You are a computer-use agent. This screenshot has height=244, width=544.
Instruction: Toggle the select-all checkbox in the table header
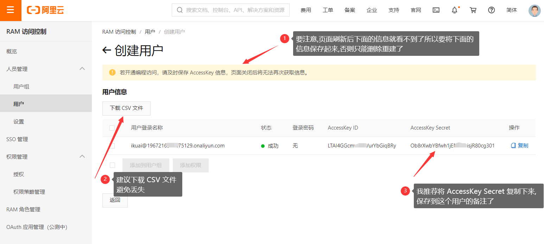(x=112, y=128)
